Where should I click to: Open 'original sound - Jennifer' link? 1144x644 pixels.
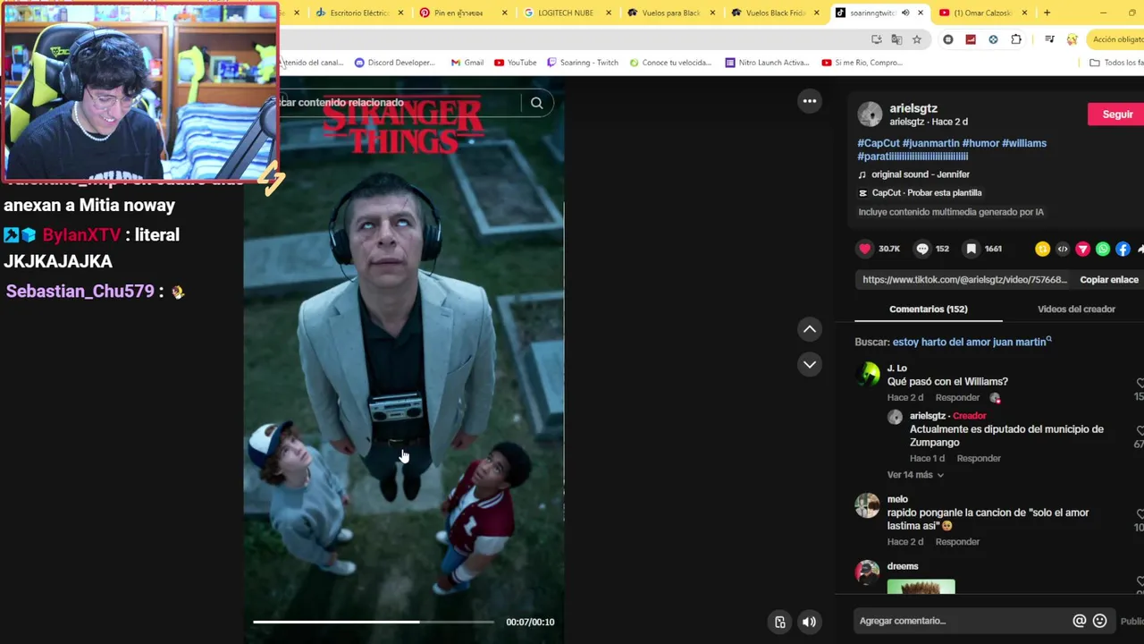[x=920, y=174]
